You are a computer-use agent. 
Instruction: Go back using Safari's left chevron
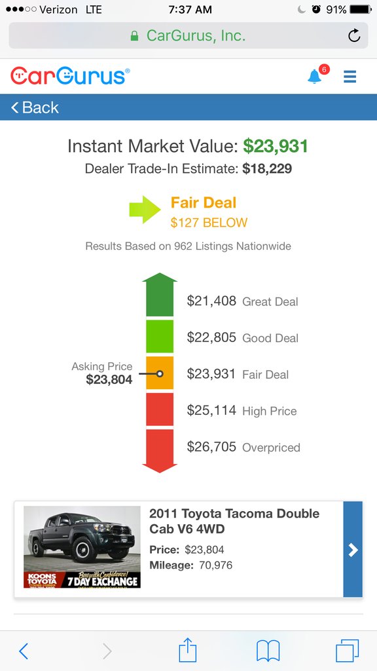pyautogui.click(x=24, y=651)
